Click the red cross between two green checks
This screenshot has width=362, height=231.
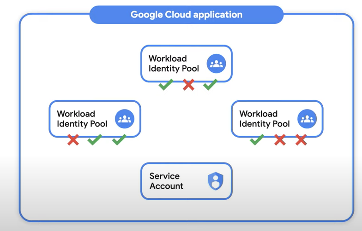tap(188, 85)
